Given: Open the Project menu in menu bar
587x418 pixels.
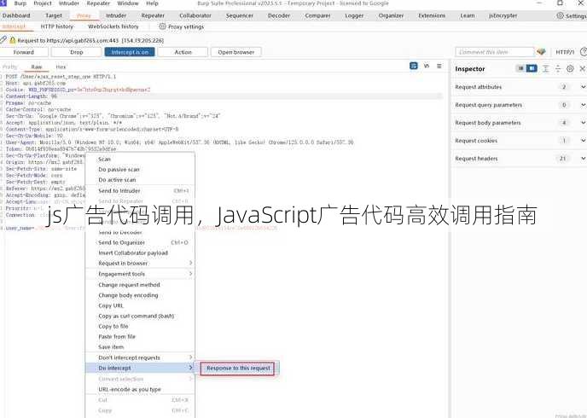Looking at the screenshot, I should click(x=43, y=3).
